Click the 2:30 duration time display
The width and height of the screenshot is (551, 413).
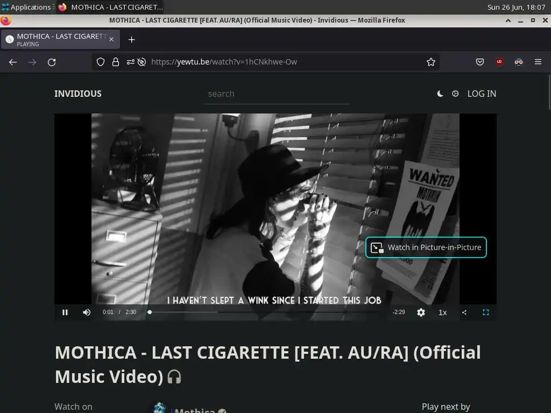(131, 312)
